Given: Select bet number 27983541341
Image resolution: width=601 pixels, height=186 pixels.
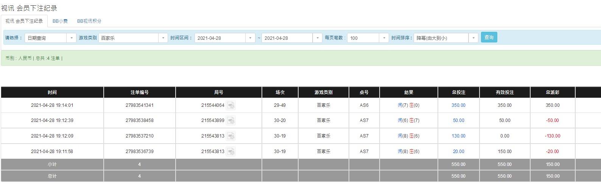Looking at the screenshot, I should (x=140, y=105).
